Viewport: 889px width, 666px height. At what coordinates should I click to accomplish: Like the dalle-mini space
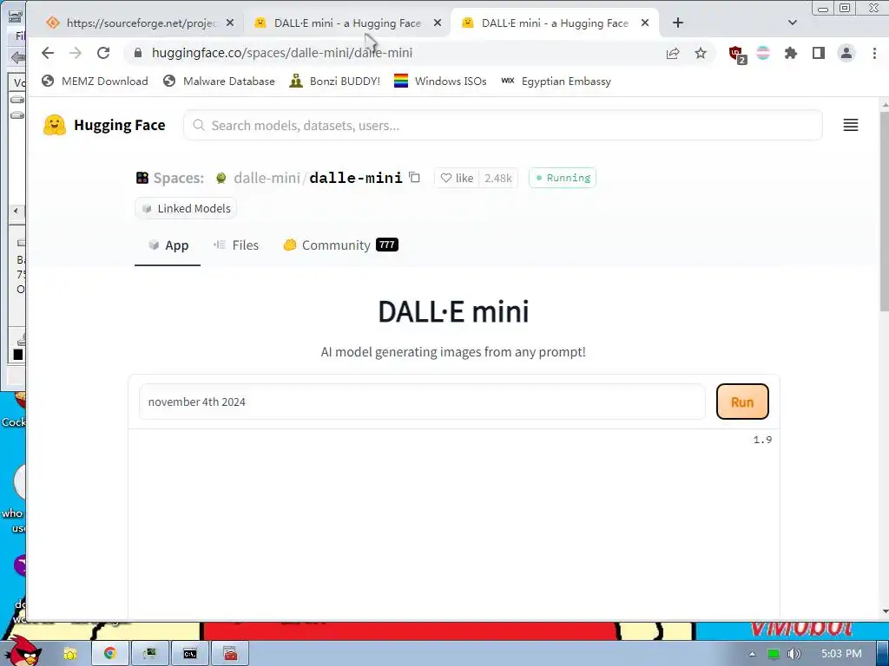(457, 178)
